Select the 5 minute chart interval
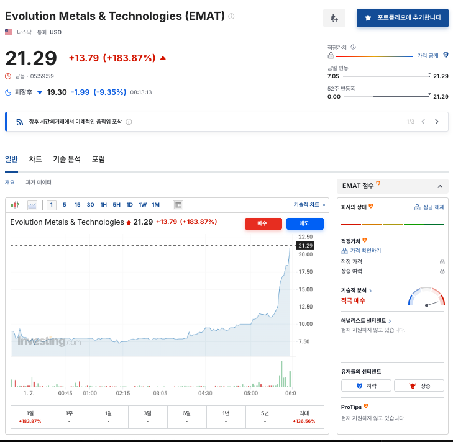Viewport: 453px width, 442px height. coord(65,205)
